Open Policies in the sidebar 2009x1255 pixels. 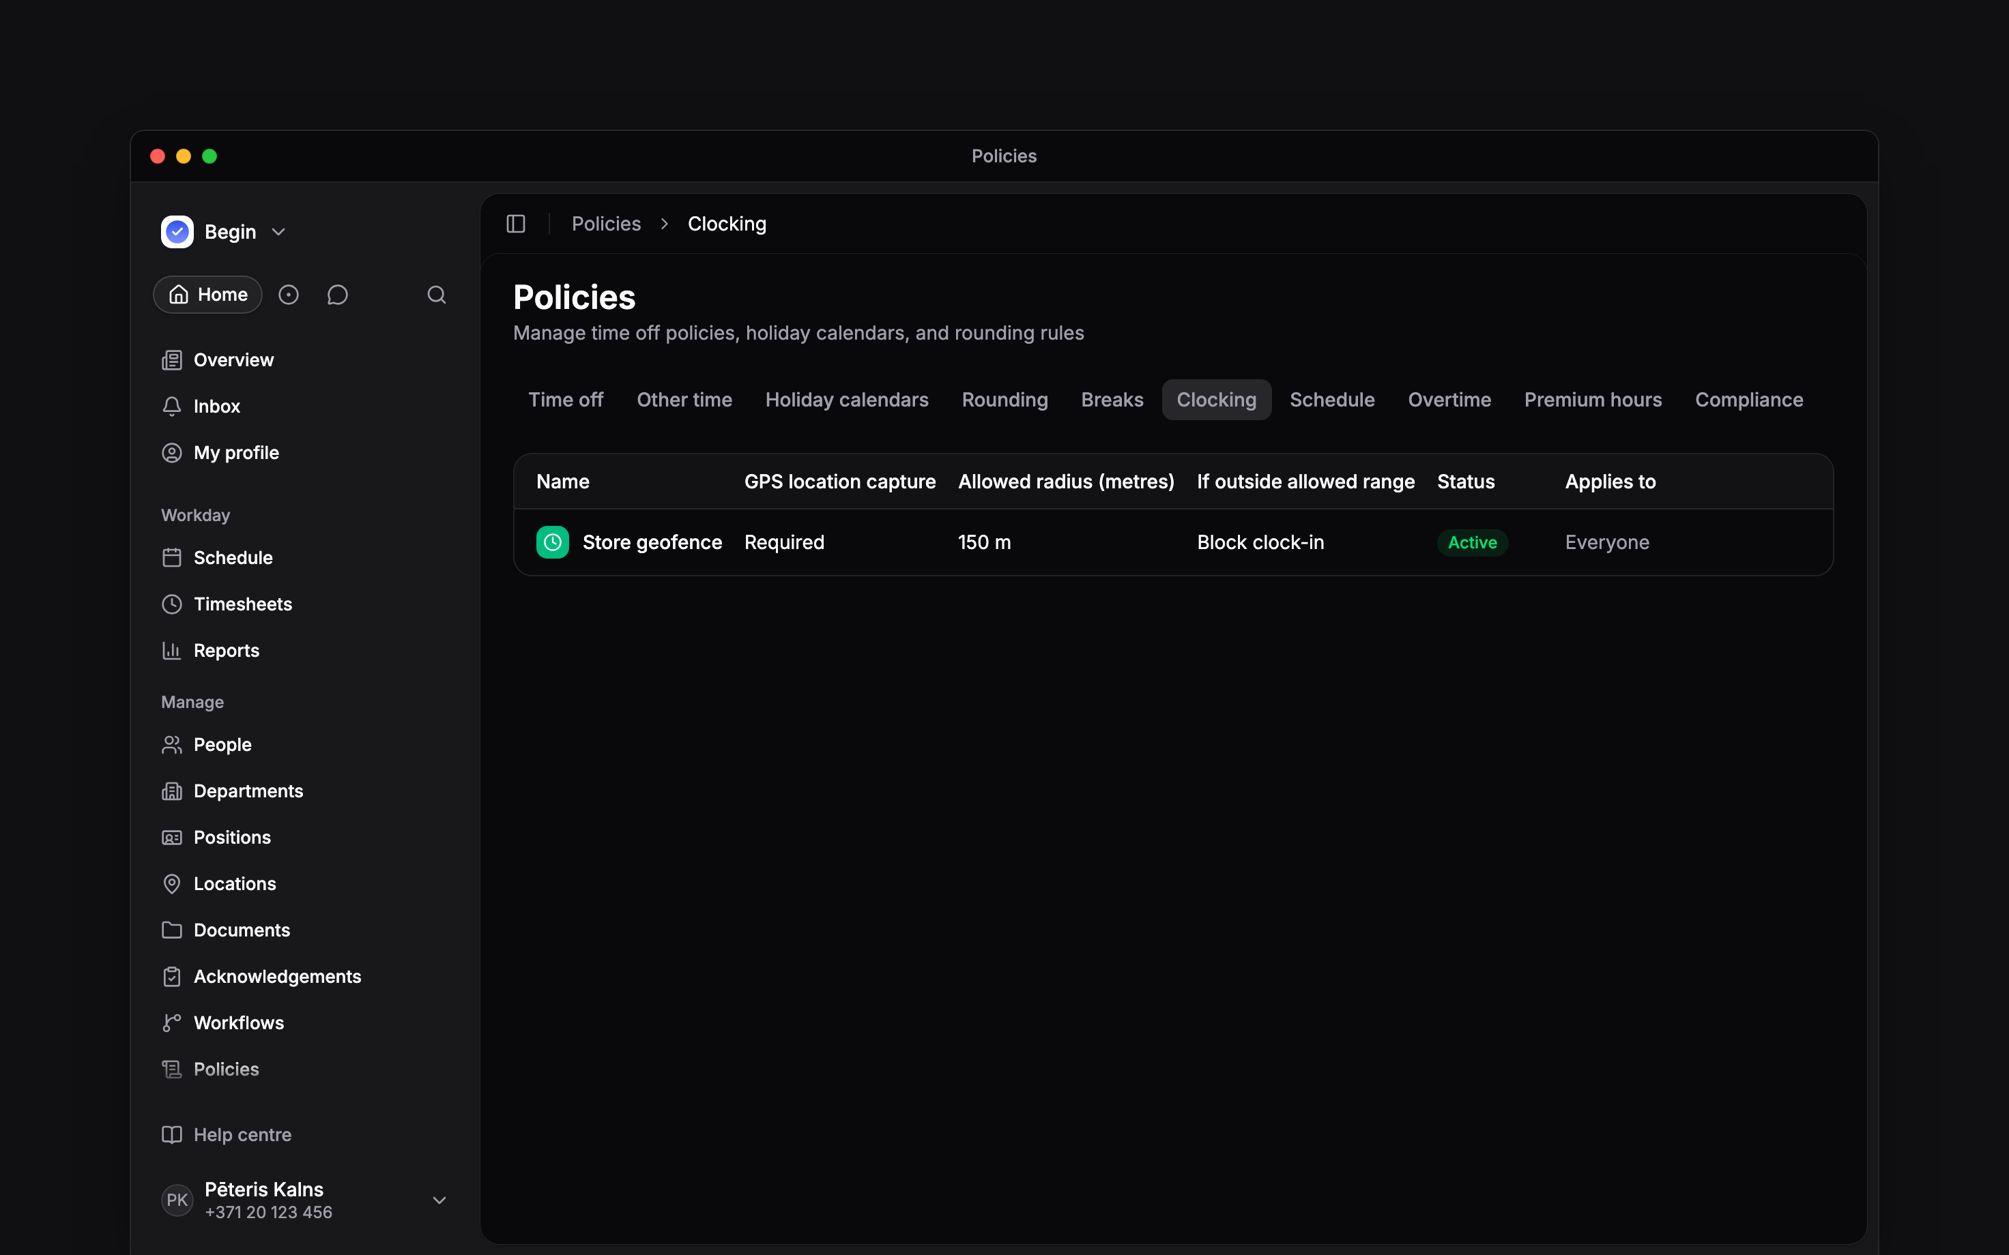pos(304,1070)
